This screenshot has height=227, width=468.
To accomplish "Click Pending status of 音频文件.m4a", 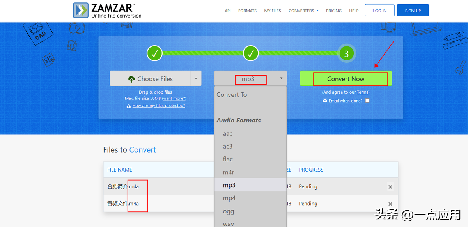I will click(x=308, y=204).
